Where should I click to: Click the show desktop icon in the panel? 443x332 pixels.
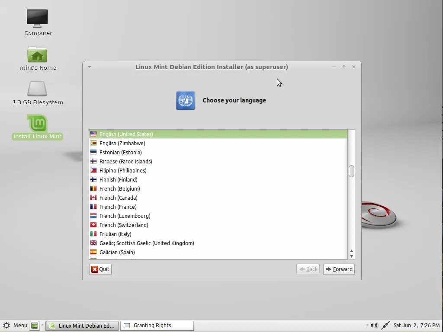(x=35, y=326)
